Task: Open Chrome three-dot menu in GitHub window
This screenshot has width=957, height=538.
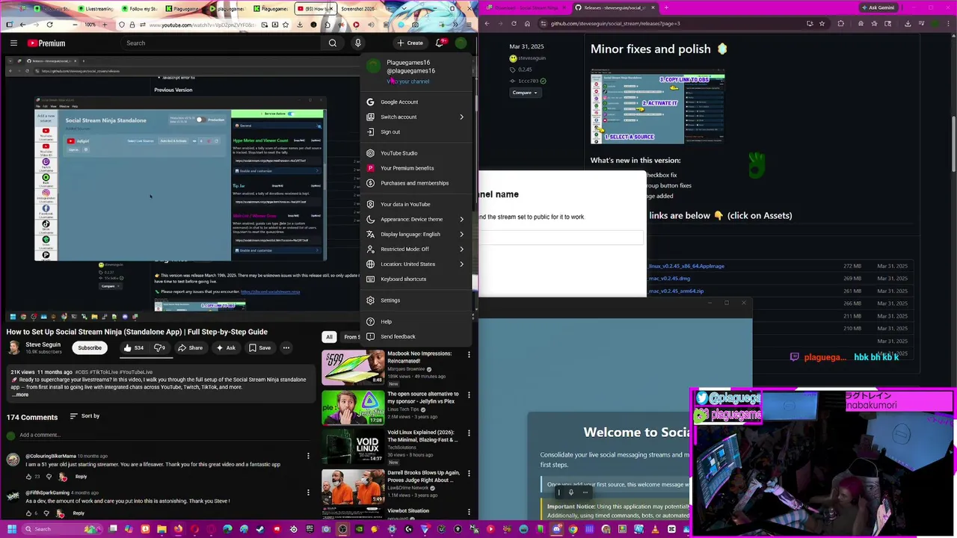Action: tap(947, 24)
